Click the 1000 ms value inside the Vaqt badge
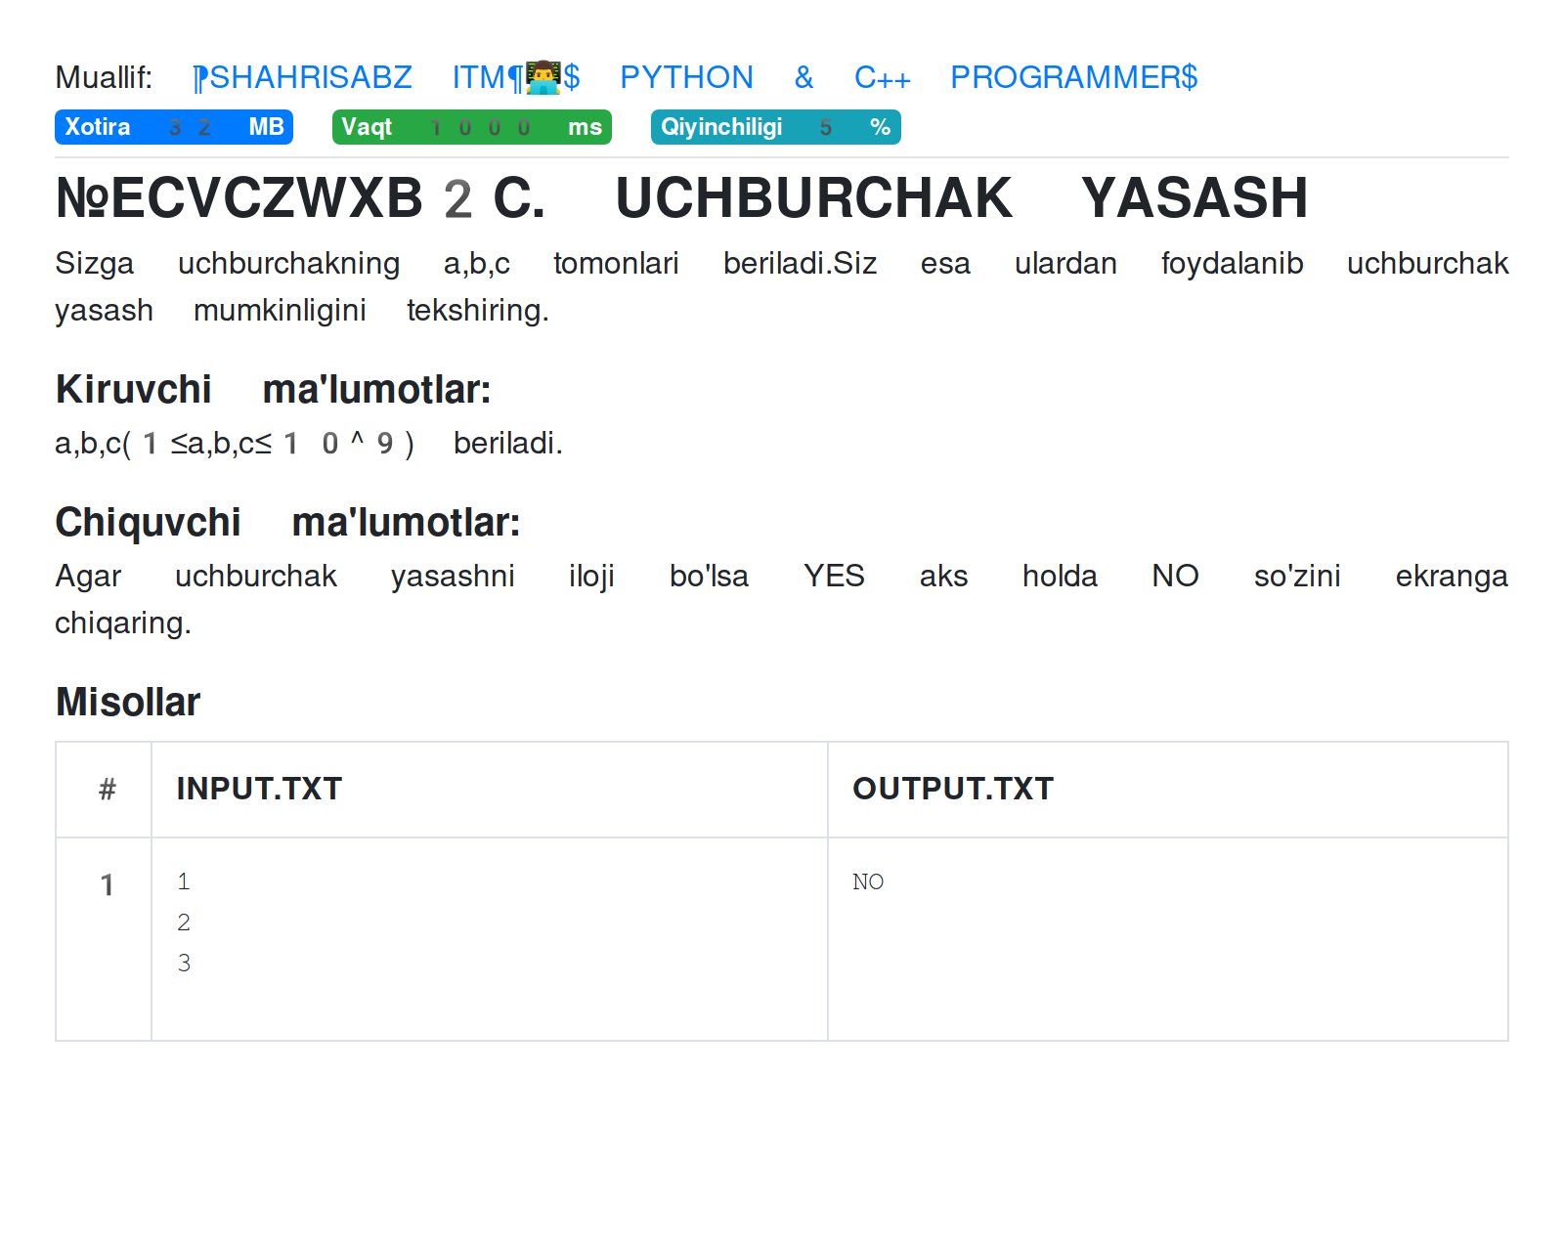This screenshot has height=1245, width=1564. 480,126
